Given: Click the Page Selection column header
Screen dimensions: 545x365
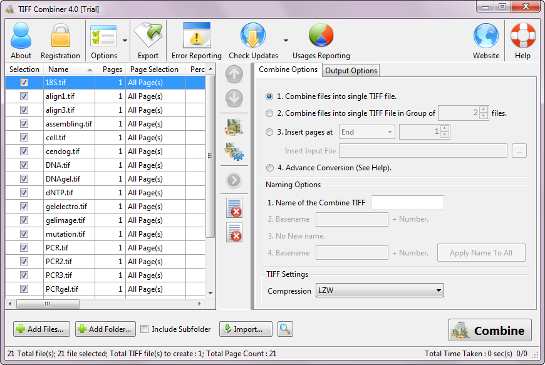Looking at the screenshot, I should (x=155, y=69).
